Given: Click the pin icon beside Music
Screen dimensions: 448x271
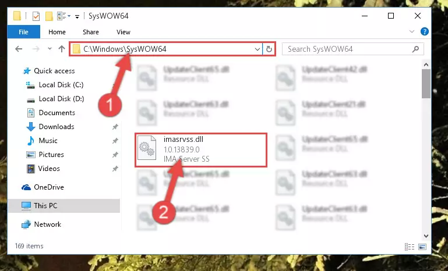Looking at the screenshot, I should pos(115,141).
